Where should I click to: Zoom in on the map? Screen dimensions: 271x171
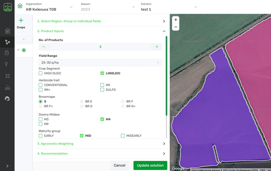click(x=176, y=20)
